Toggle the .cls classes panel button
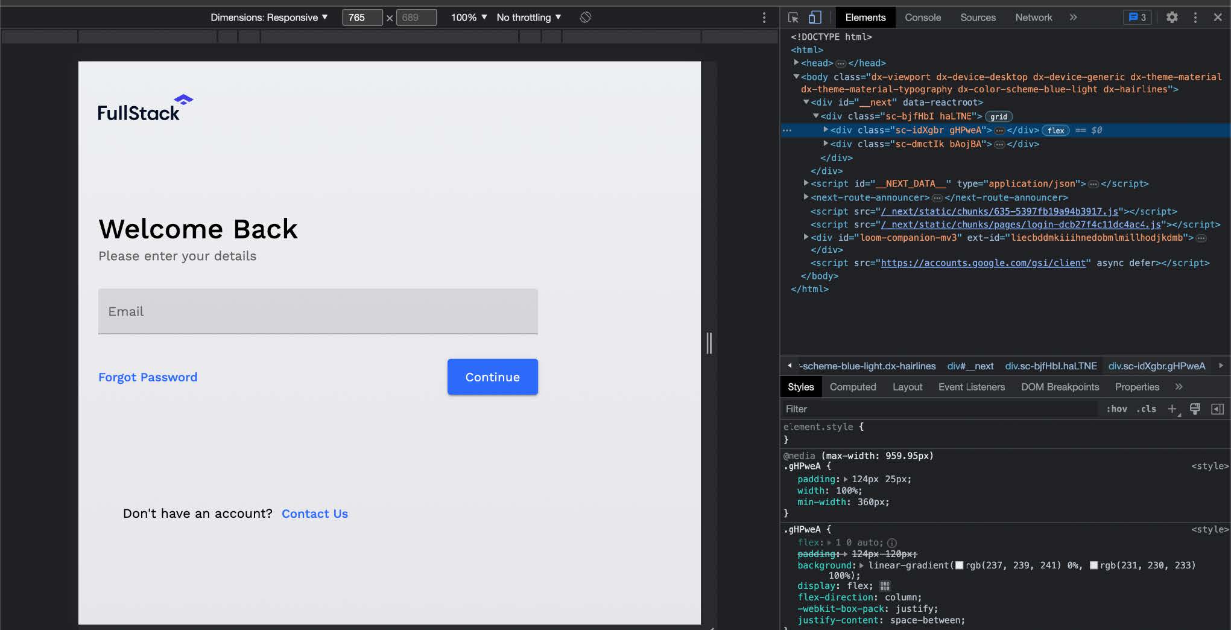Screen dimensions: 1231x630 pyautogui.click(x=1146, y=409)
